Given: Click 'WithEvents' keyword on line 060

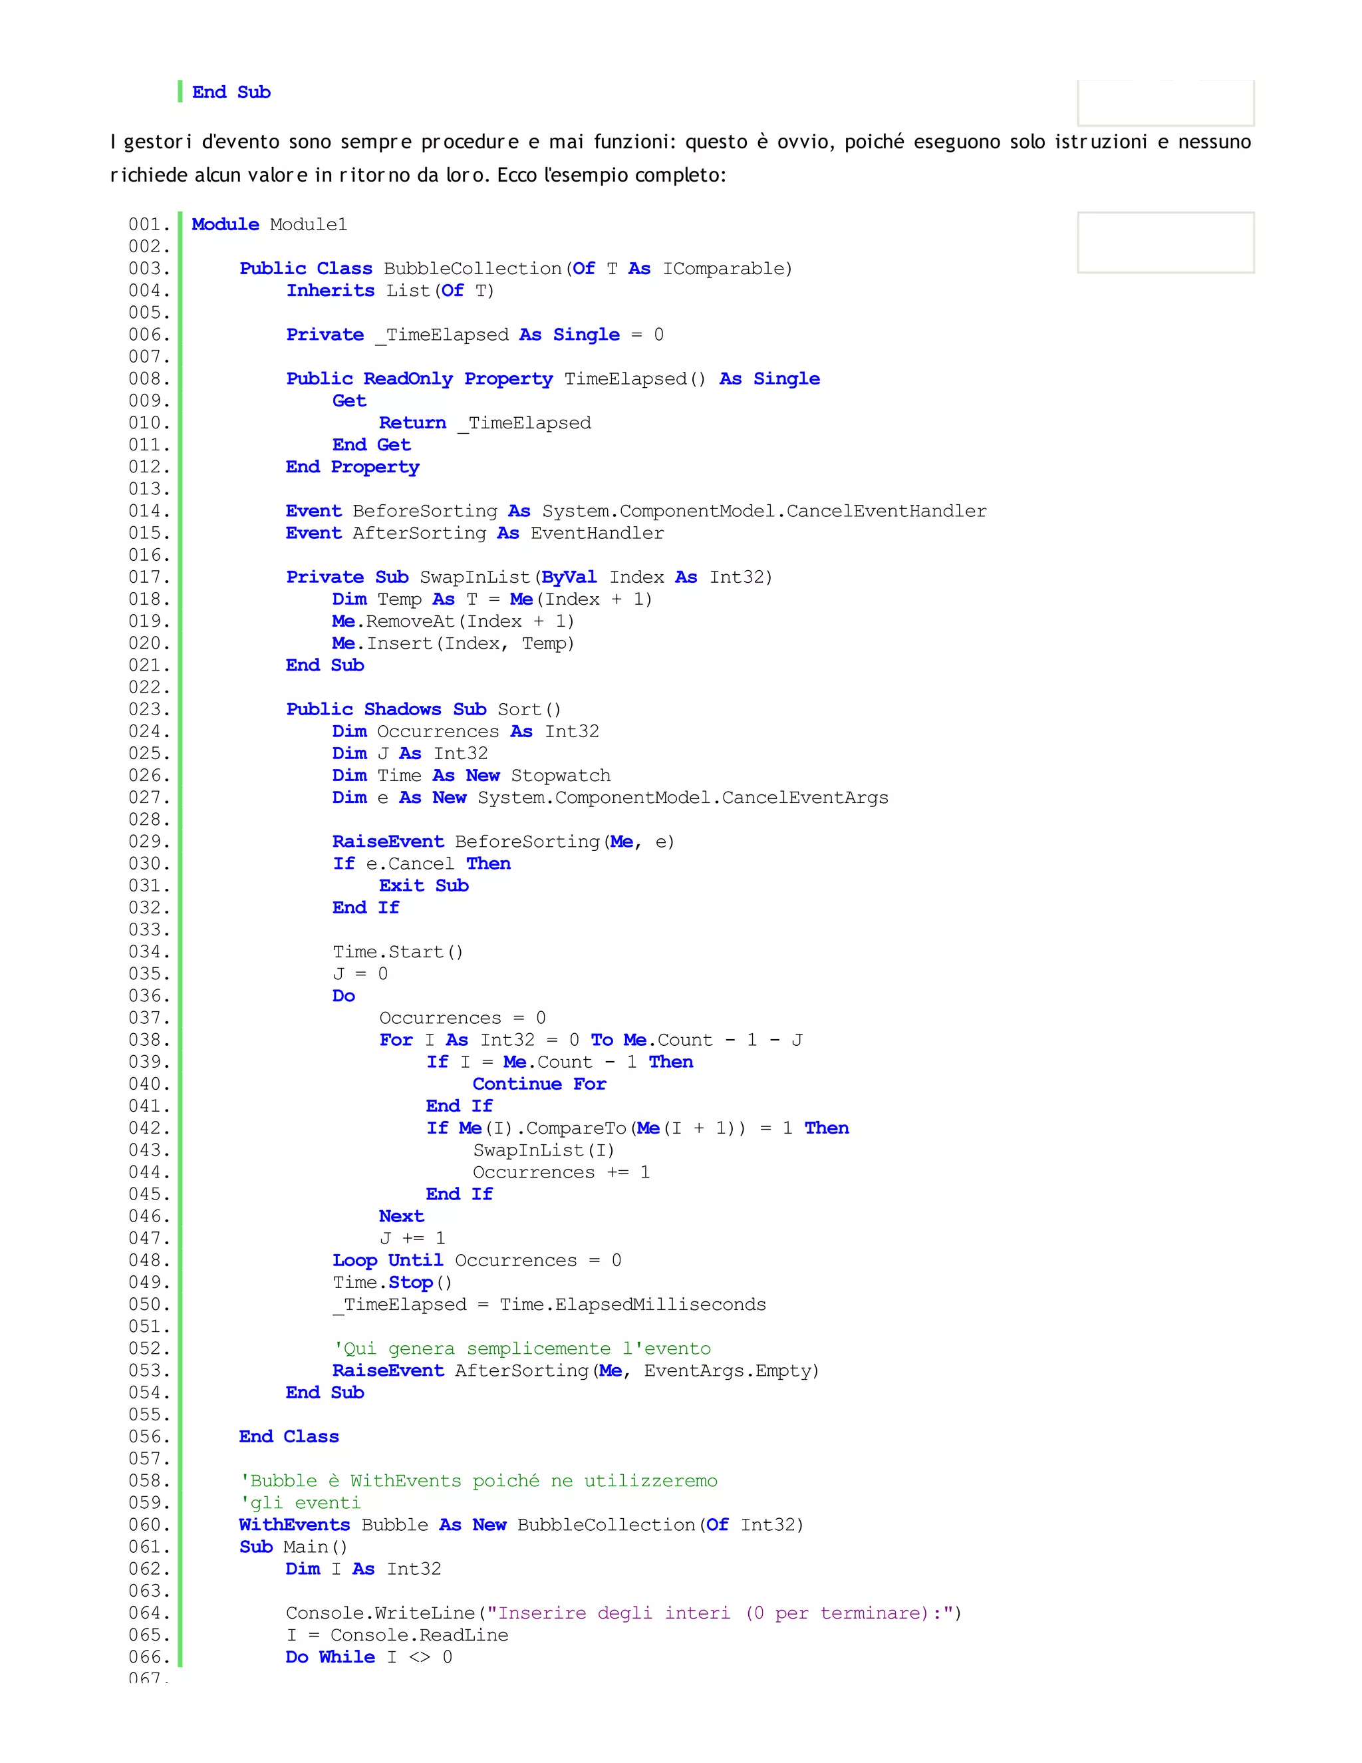Looking at the screenshot, I should click(295, 1525).
